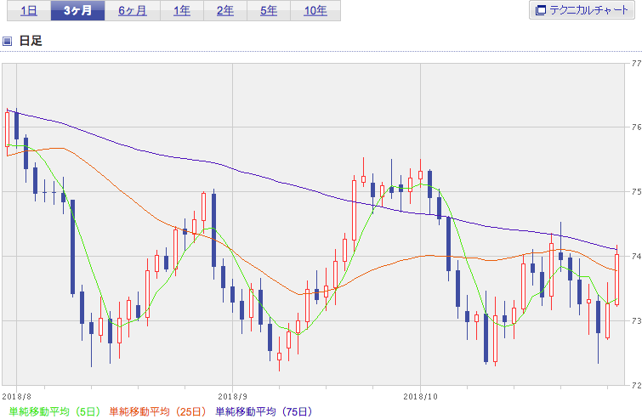Click the window icon on テクニカルチャート button
The image size is (642, 419).
point(541,10)
